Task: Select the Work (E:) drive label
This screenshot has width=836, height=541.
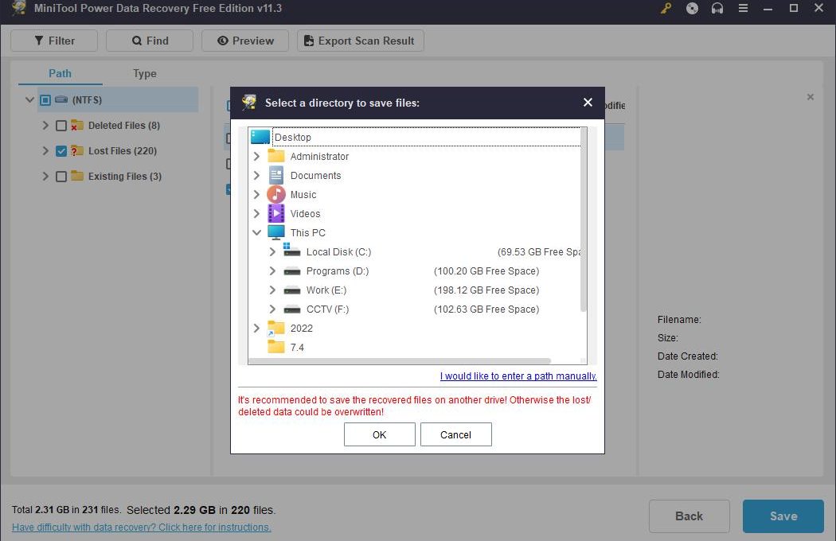Action: coord(326,290)
